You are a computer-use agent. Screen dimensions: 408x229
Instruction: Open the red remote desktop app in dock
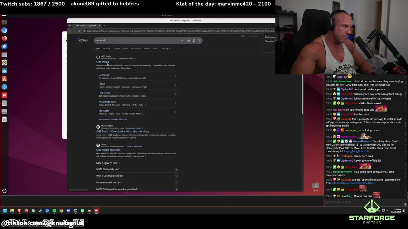(4, 95)
